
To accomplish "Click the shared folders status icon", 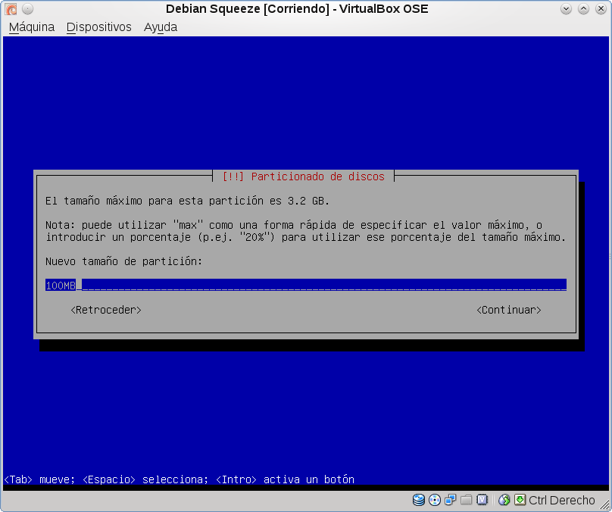I will pos(466,500).
